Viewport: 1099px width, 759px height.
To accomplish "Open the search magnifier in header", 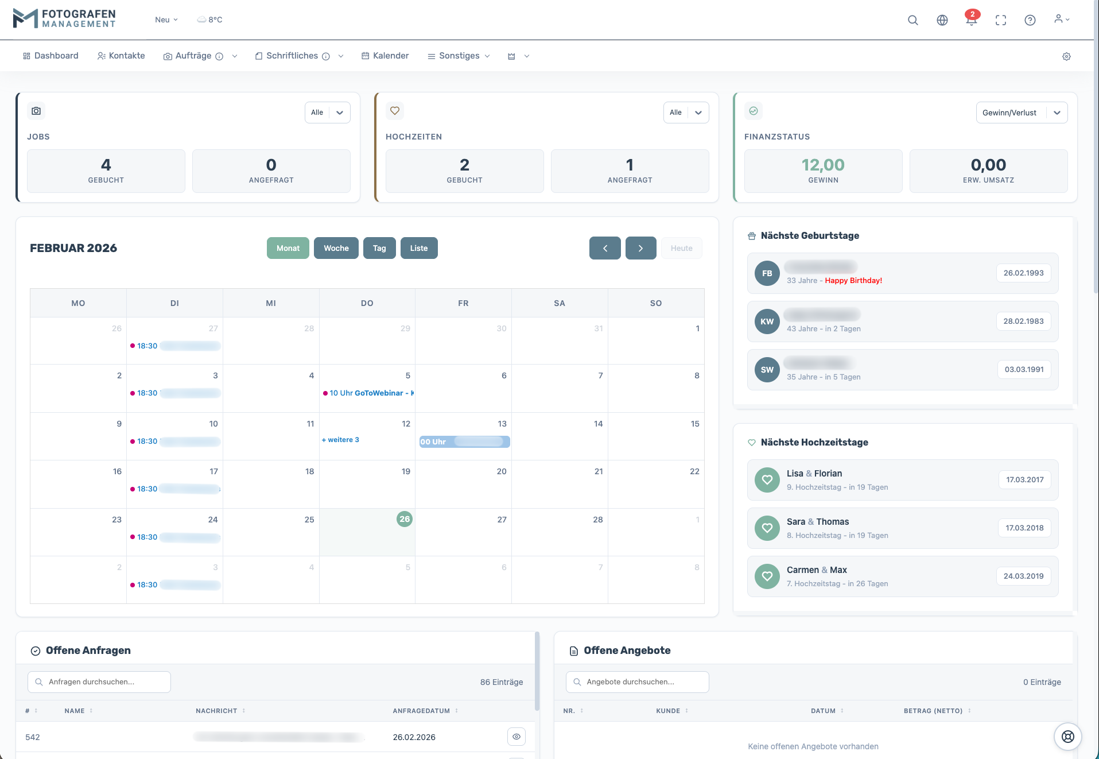I will click(x=912, y=20).
